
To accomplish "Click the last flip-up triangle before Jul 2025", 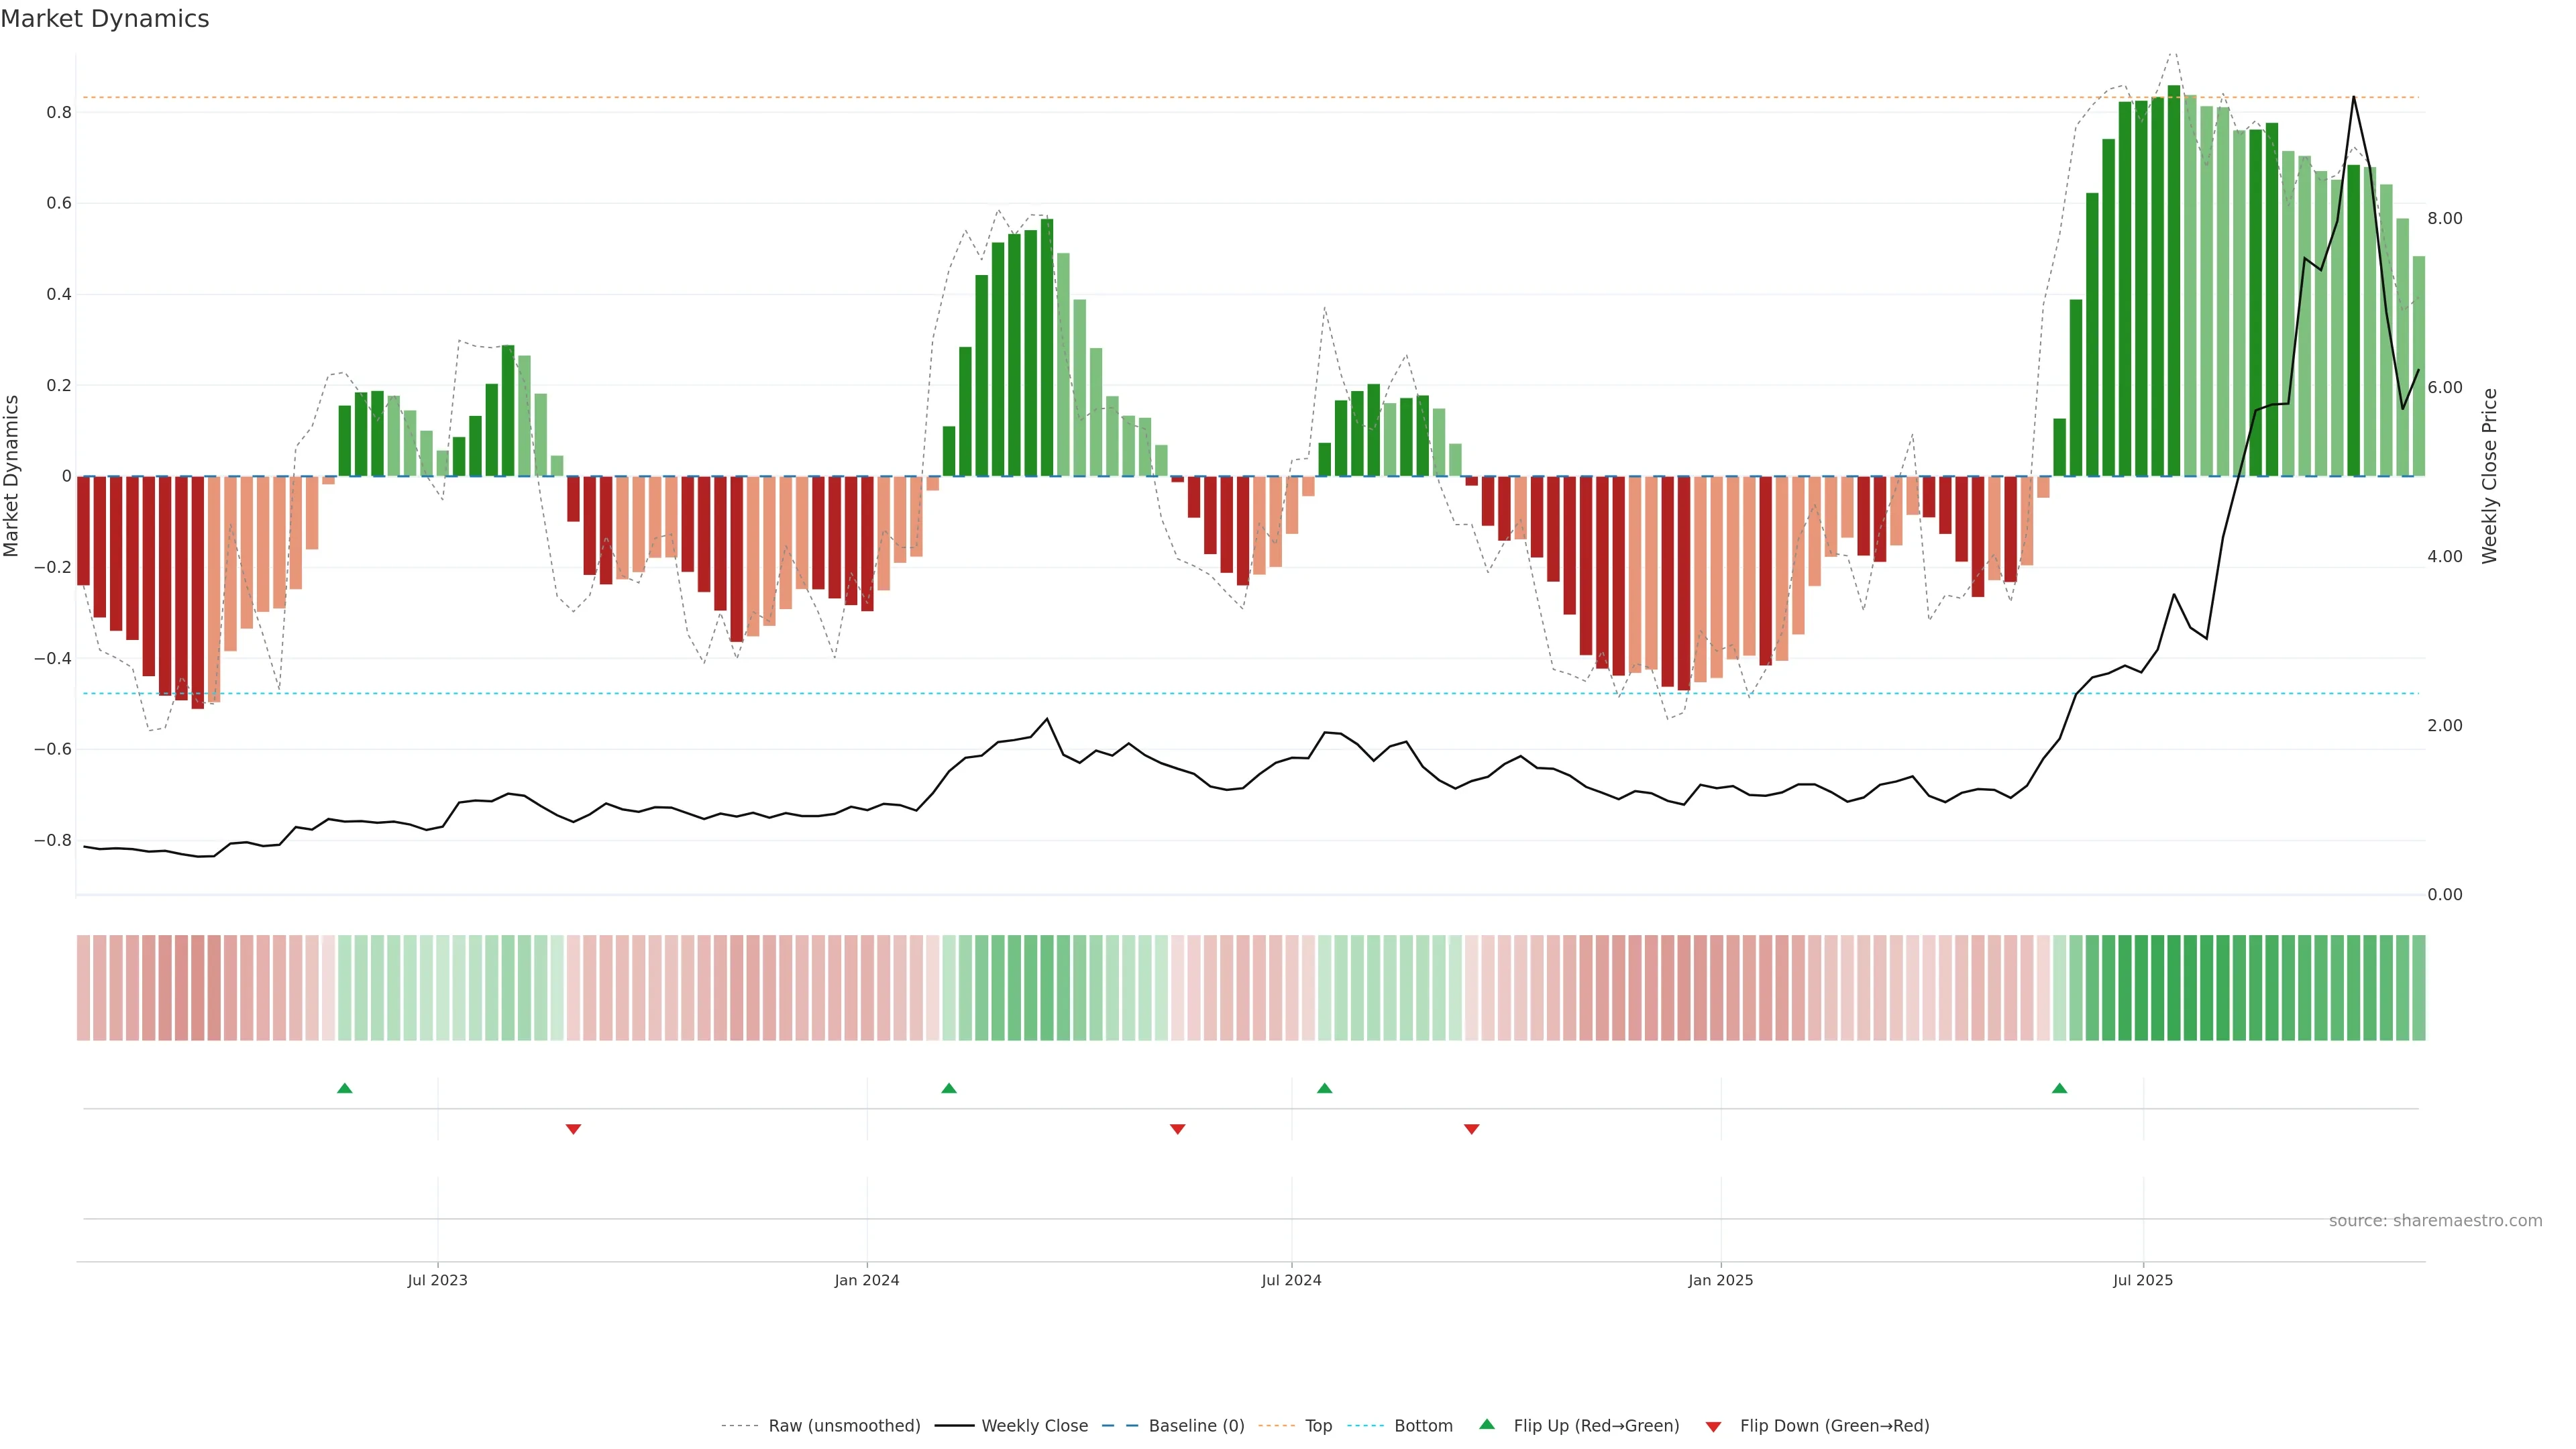I will [x=2059, y=1088].
